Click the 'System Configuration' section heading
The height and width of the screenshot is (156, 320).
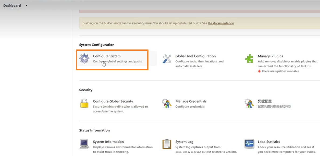pos(97,45)
